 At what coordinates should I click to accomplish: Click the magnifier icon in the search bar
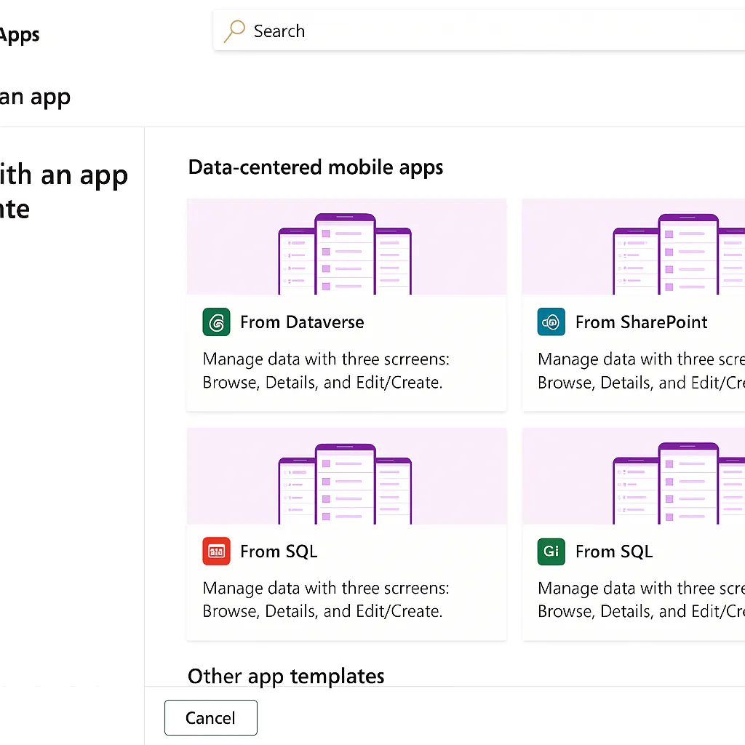click(234, 31)
